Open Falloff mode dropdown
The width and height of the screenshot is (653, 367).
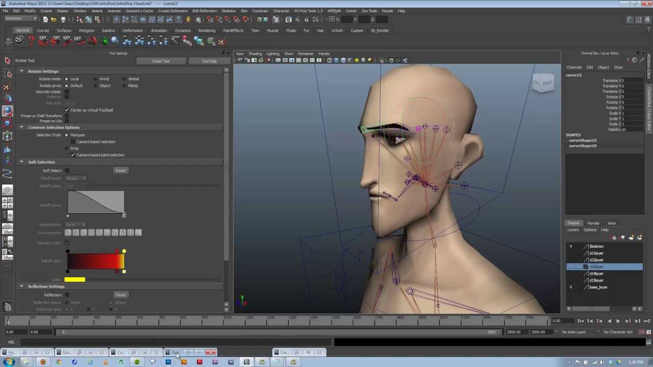pyautogui.click(x=76, y=178)
